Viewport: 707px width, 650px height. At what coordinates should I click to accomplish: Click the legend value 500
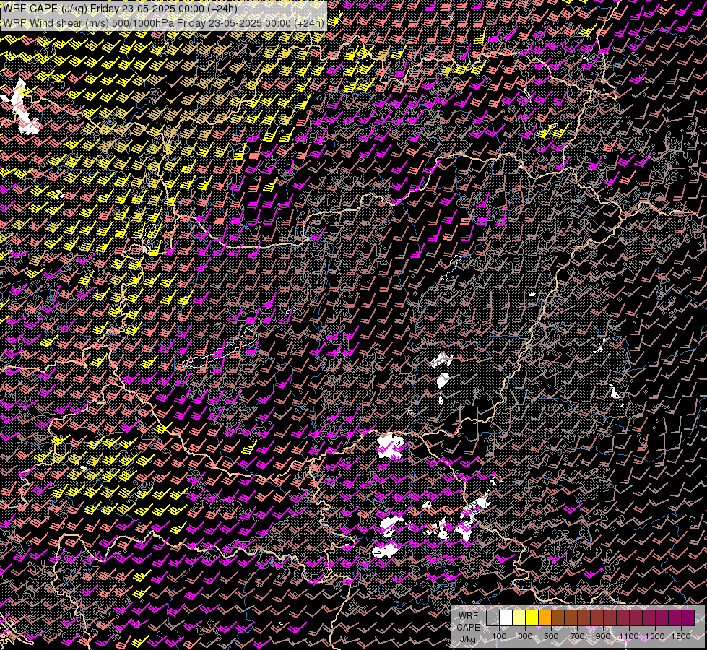click(x=551, y=636)
